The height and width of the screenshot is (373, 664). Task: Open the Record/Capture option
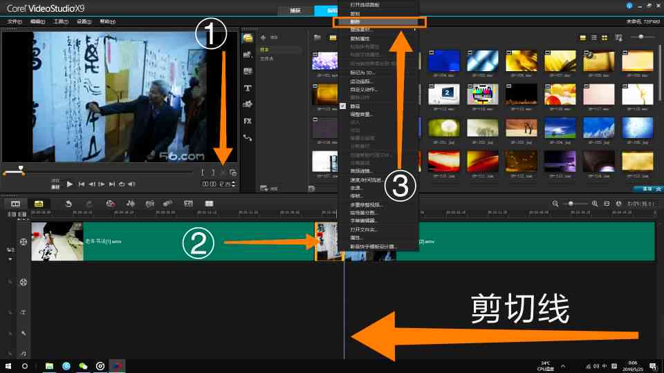tap(110, 204)
